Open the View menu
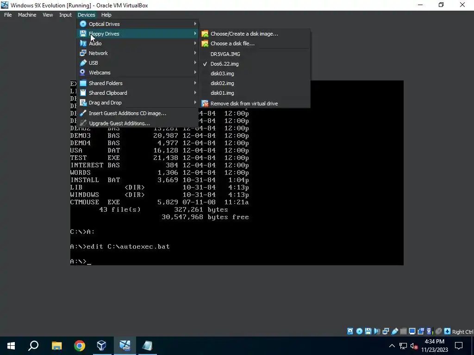This screenshot has width=474, height=355. [x=48, y=15]
